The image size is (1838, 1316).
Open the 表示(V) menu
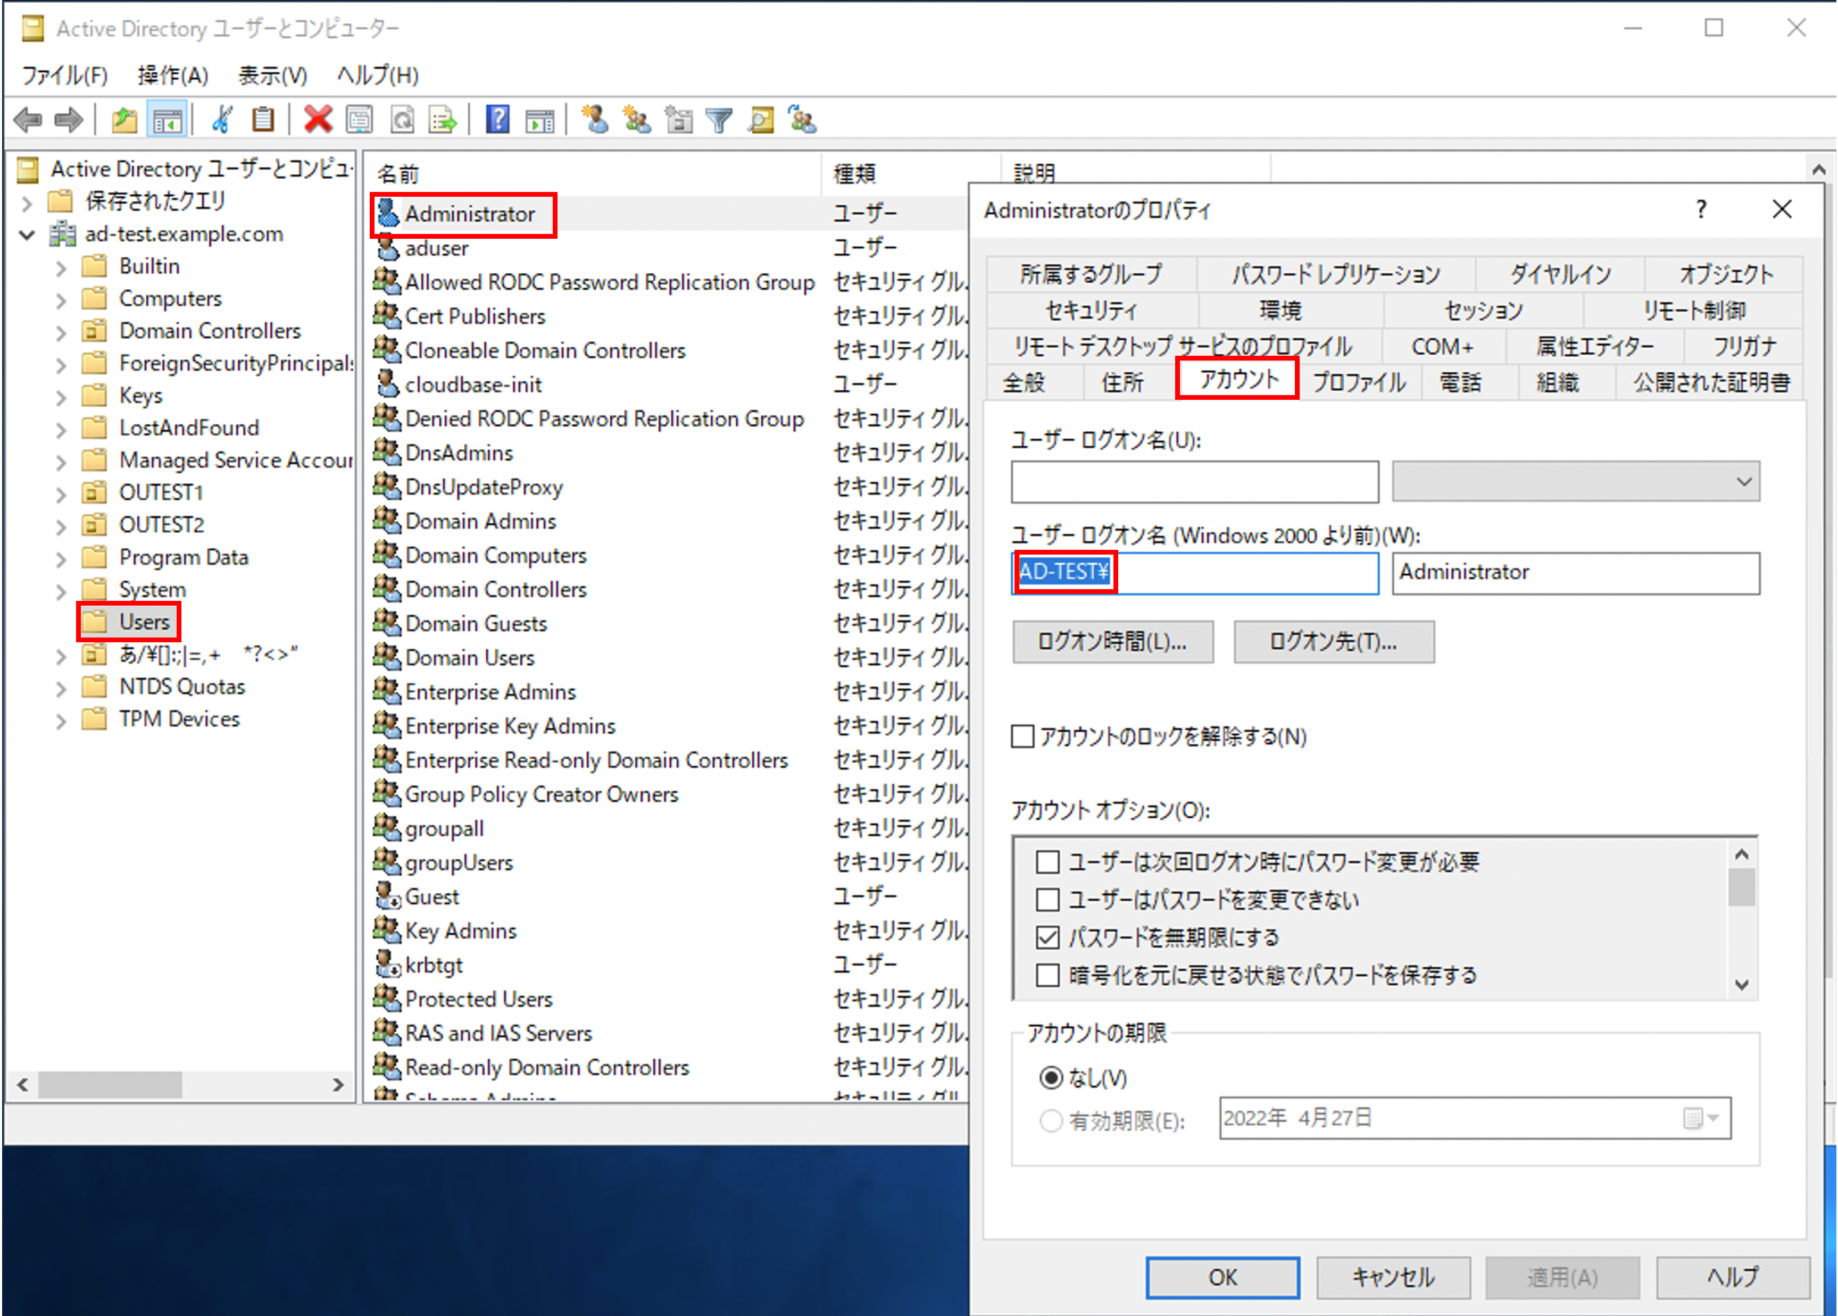pos(272,76)
